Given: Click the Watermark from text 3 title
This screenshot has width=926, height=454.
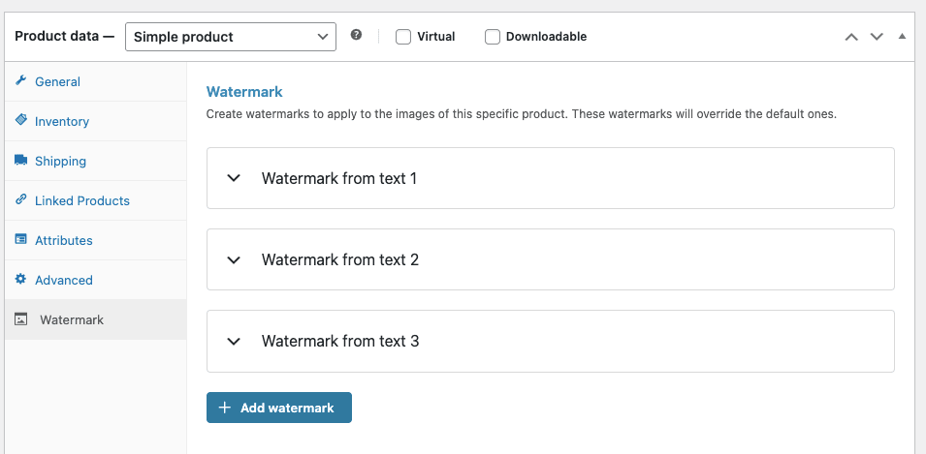Looking at the screenshot, I should click(340, 341).
